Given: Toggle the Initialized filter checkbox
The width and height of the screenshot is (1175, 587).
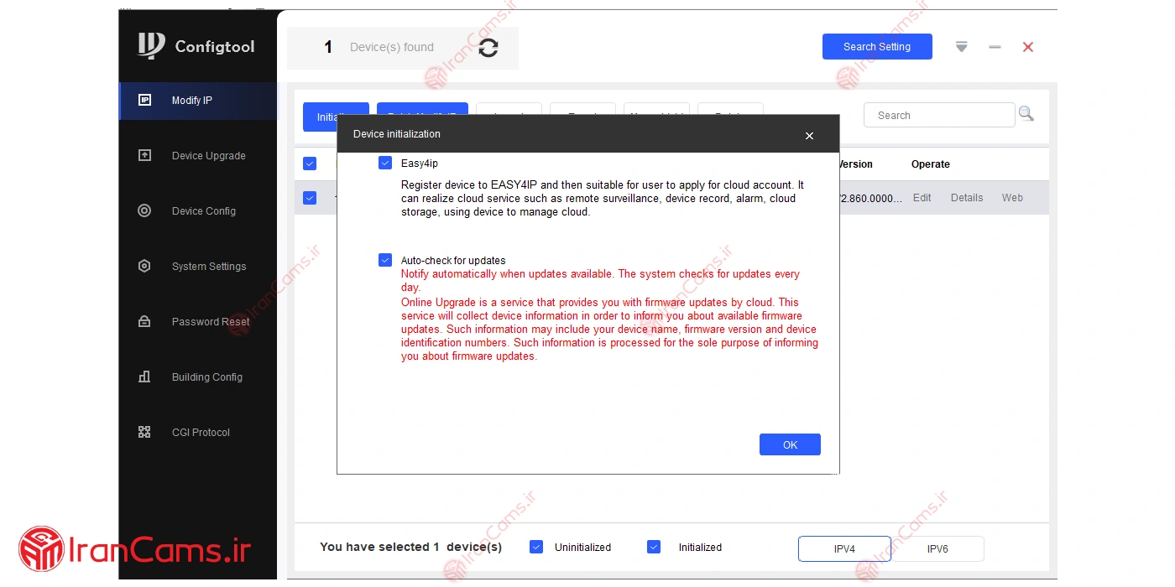Looking at the screenshot, I should (654, 547).
